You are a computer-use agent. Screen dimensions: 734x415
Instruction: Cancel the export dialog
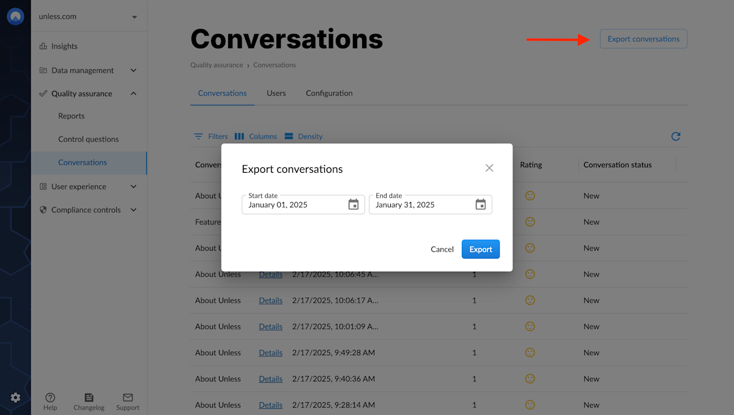(442, 249)
